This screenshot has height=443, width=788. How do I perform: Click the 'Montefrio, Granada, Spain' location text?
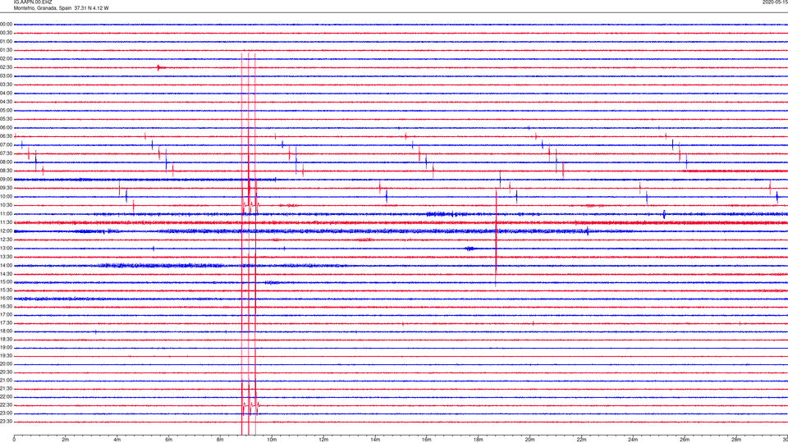click(x=43, y=8)
